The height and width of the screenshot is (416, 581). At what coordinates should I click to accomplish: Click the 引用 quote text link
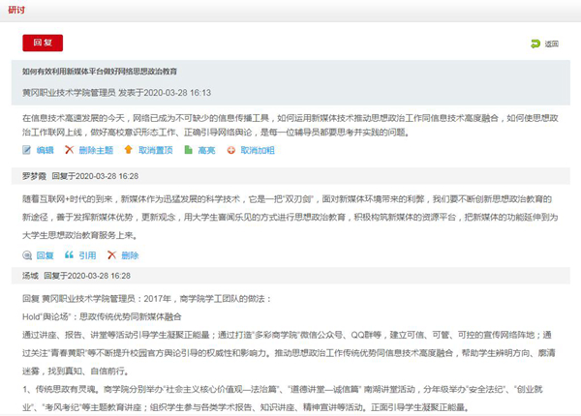(87, 255)
